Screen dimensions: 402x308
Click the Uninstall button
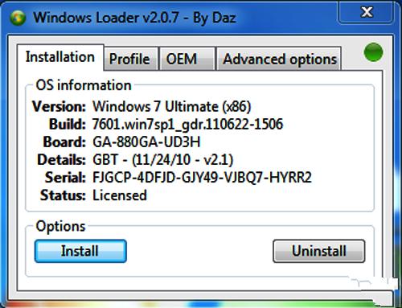coord(319,251)
